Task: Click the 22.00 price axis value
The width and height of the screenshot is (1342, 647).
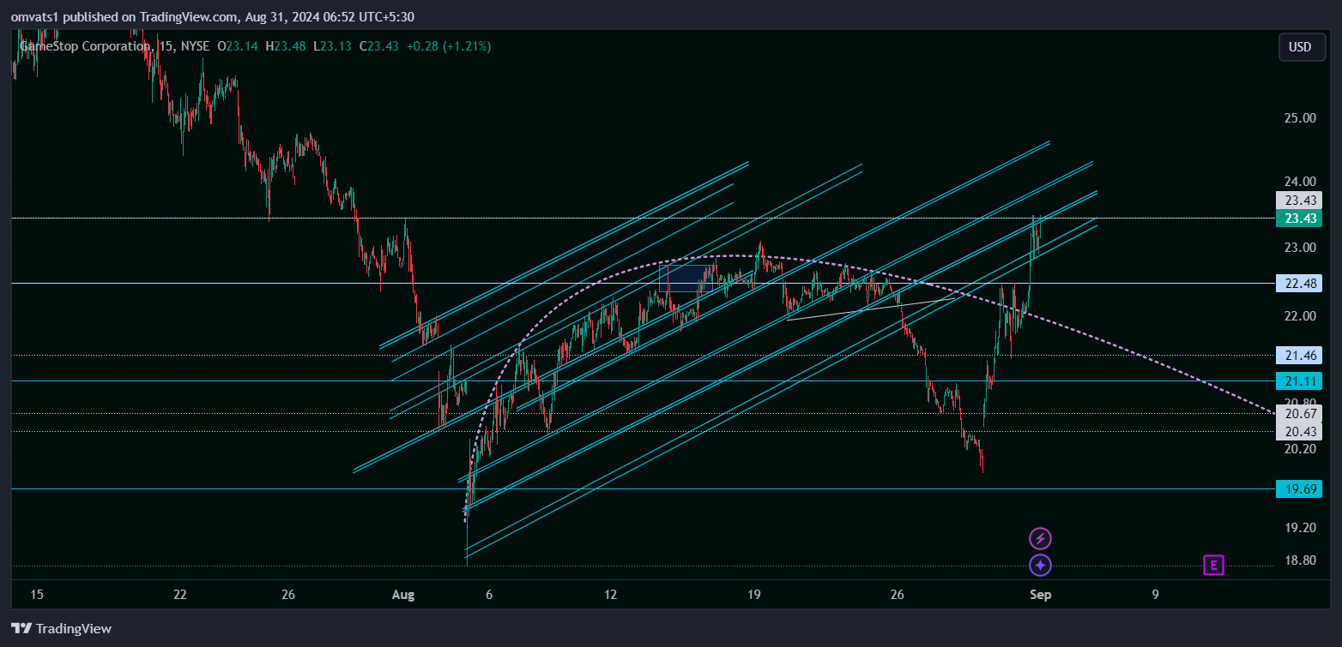Action: coord(1300,316)
